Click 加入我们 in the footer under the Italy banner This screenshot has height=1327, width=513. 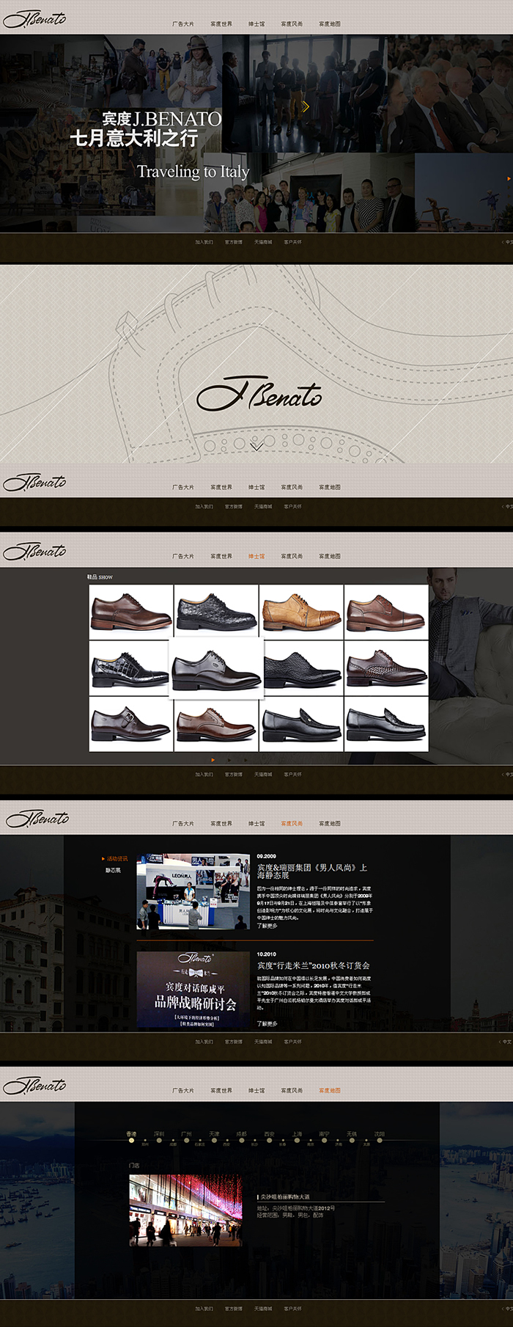click(x=204, y=242)
